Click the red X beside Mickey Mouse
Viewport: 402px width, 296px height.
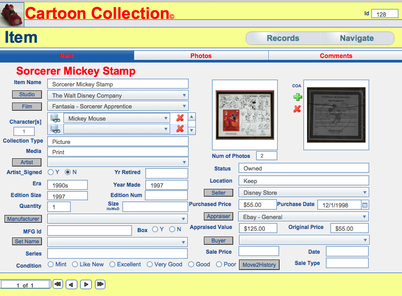pos(180,118)
